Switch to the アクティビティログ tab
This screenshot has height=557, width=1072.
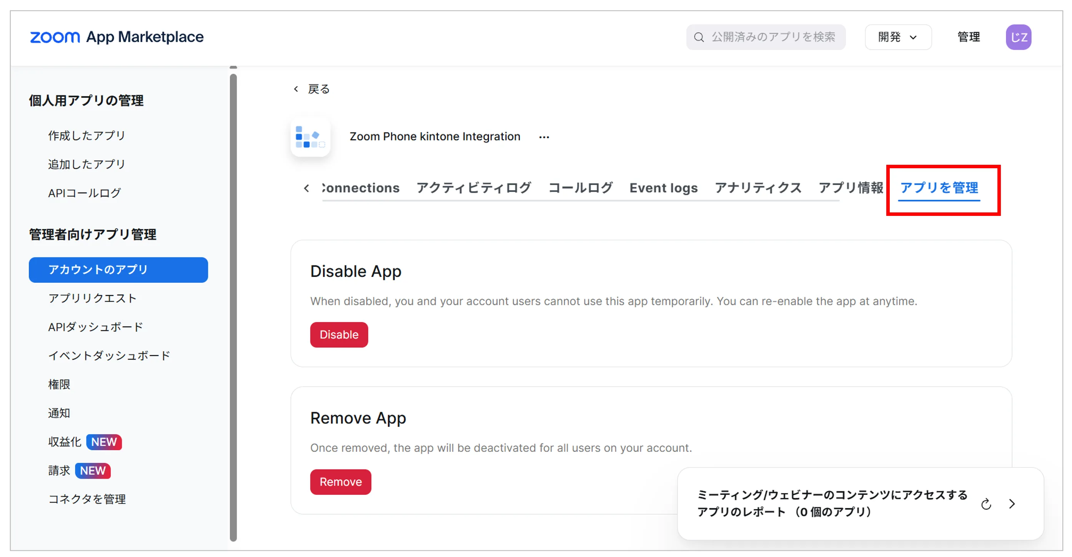click(x=474, y=188)
